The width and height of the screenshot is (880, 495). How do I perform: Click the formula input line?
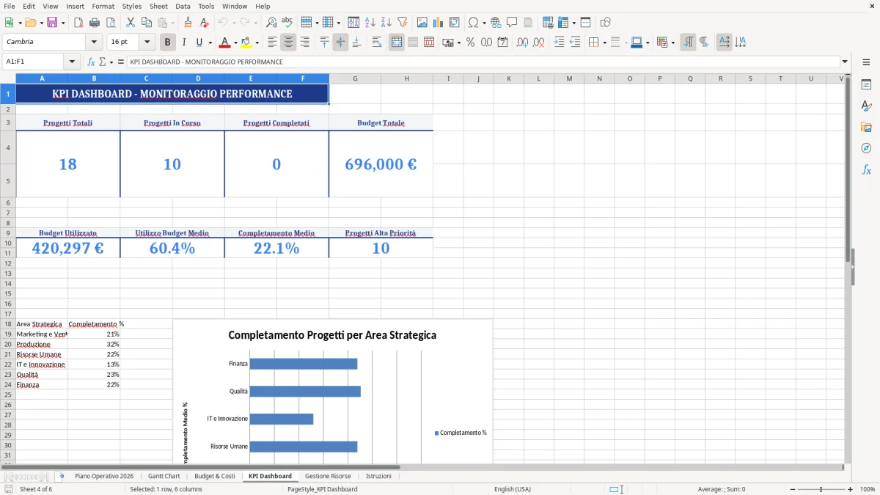pos(483,62)
